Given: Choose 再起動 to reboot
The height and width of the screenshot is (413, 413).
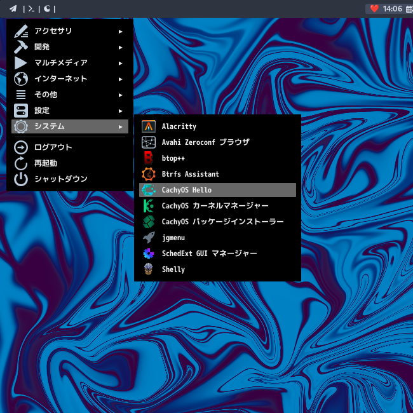Looking at the screenshot, I should click(70, 163).
